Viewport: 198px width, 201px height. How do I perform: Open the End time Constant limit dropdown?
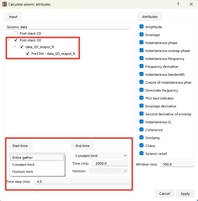pyautogui.click(x=100, y=156)
